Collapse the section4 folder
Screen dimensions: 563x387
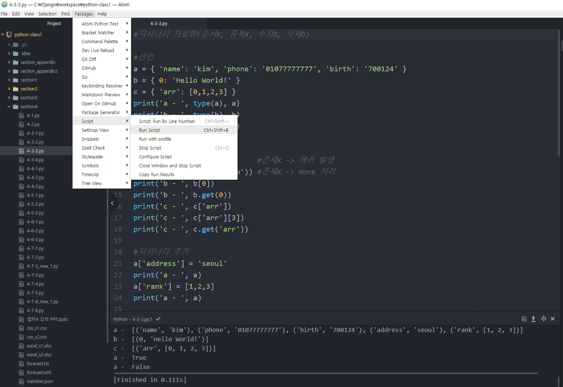tap(9, 107)
